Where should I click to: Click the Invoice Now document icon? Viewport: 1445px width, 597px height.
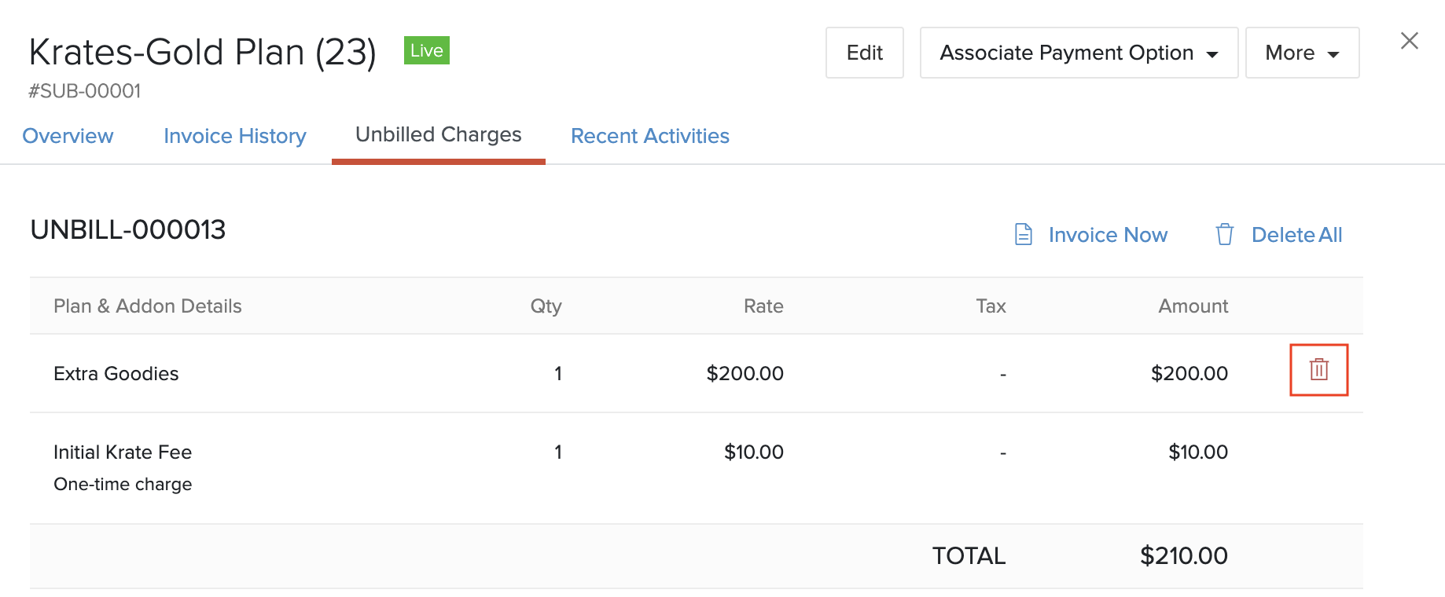coord(1023,235)
